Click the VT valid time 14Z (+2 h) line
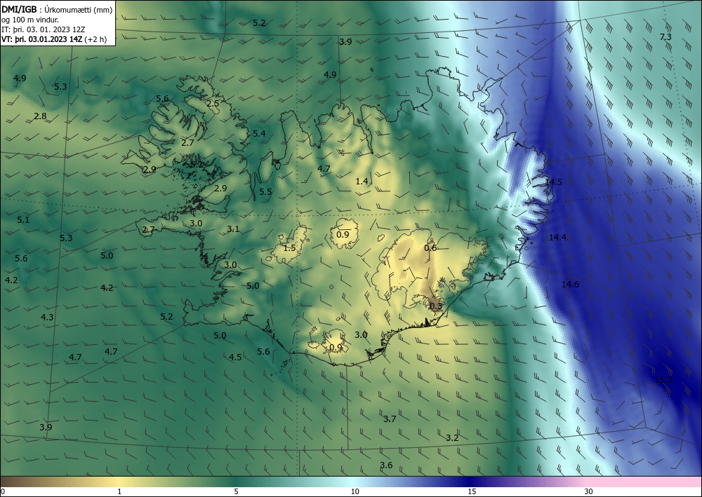The height and width of the screenshot is (497, 702). pyautogui.click(x=54, y=39)
